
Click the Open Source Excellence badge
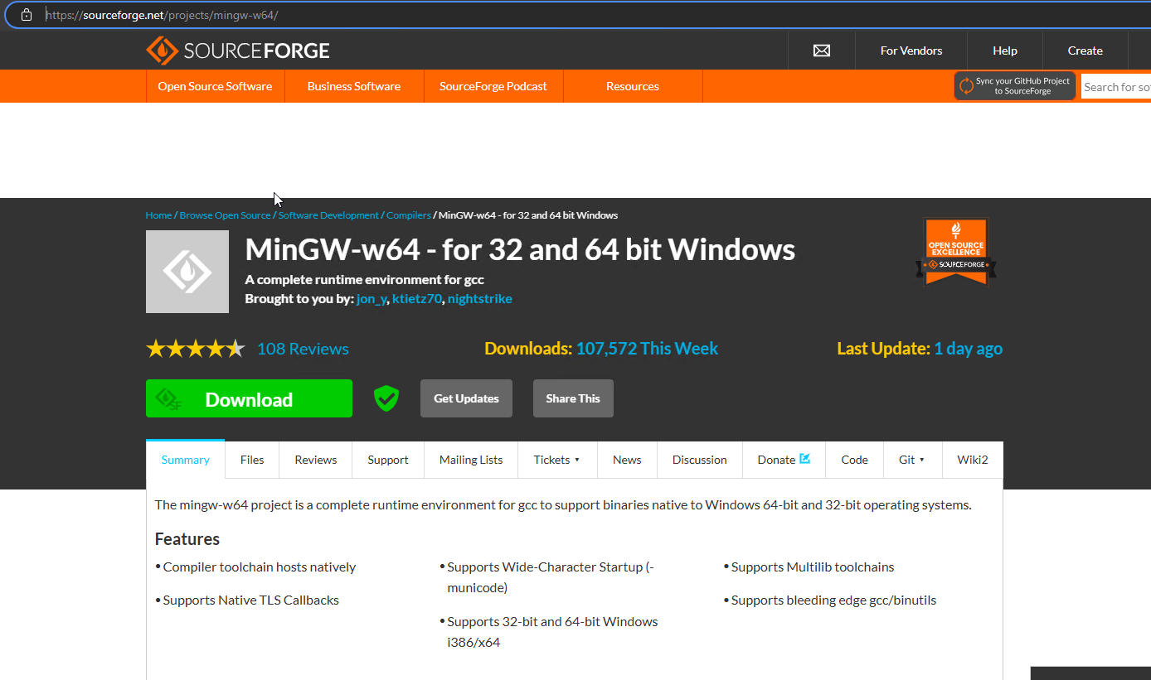pyautogui.click(x=956, y=253)
